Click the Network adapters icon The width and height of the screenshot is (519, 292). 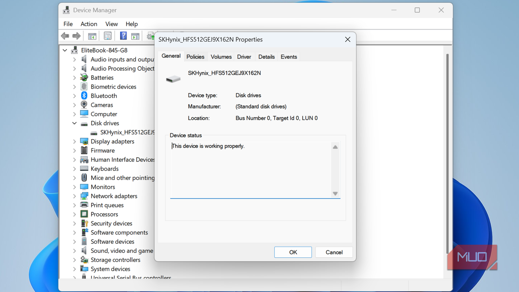(x=84, y=196)
